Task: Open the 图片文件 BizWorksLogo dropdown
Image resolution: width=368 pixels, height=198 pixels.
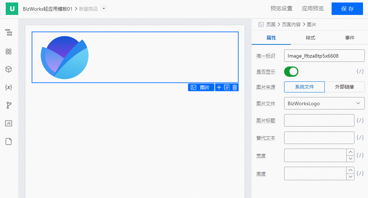Action: (x=324, y=103)
